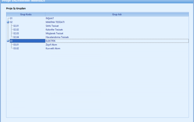Click the MAKİNA TESİSATI name cell

55,22
